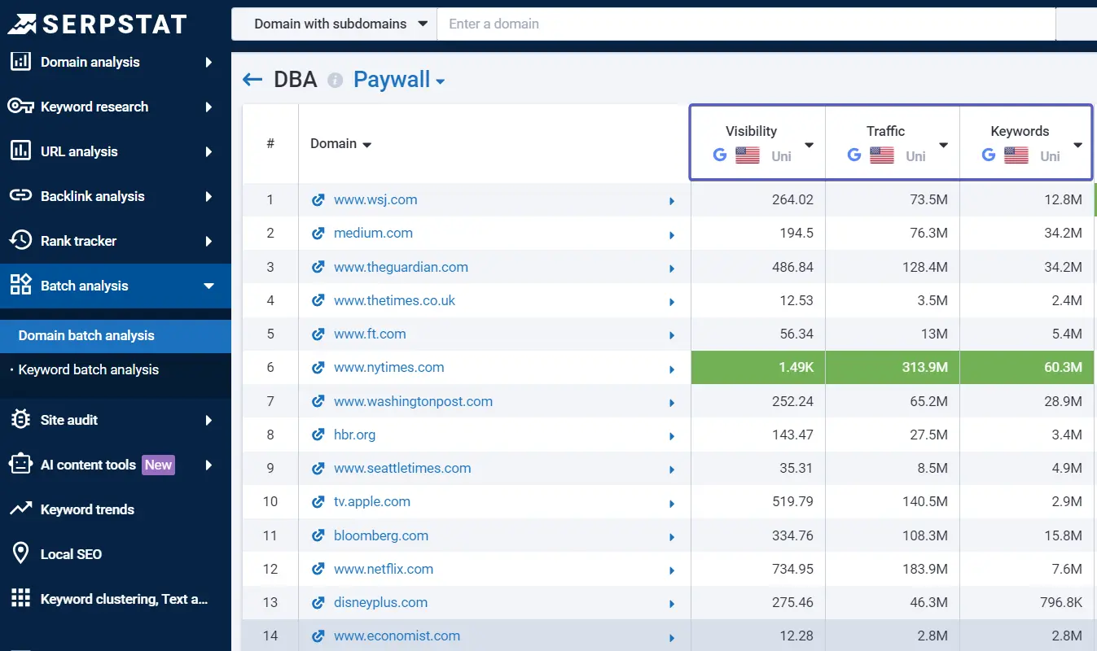Open the www.ft.com domain link

(370, 334)
